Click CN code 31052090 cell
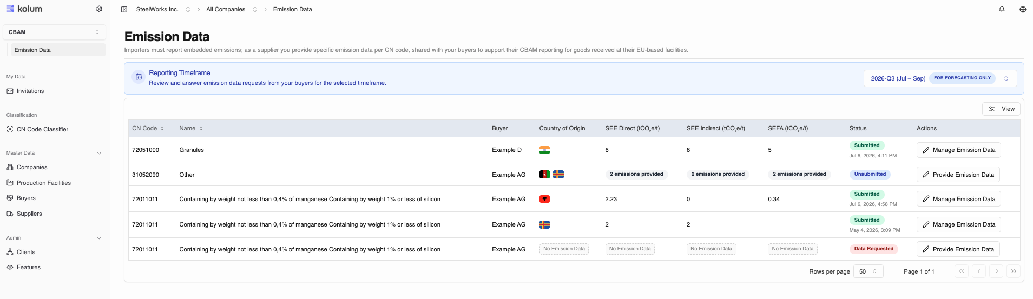This screenshot has width=1033, height=299. [146, 175]
